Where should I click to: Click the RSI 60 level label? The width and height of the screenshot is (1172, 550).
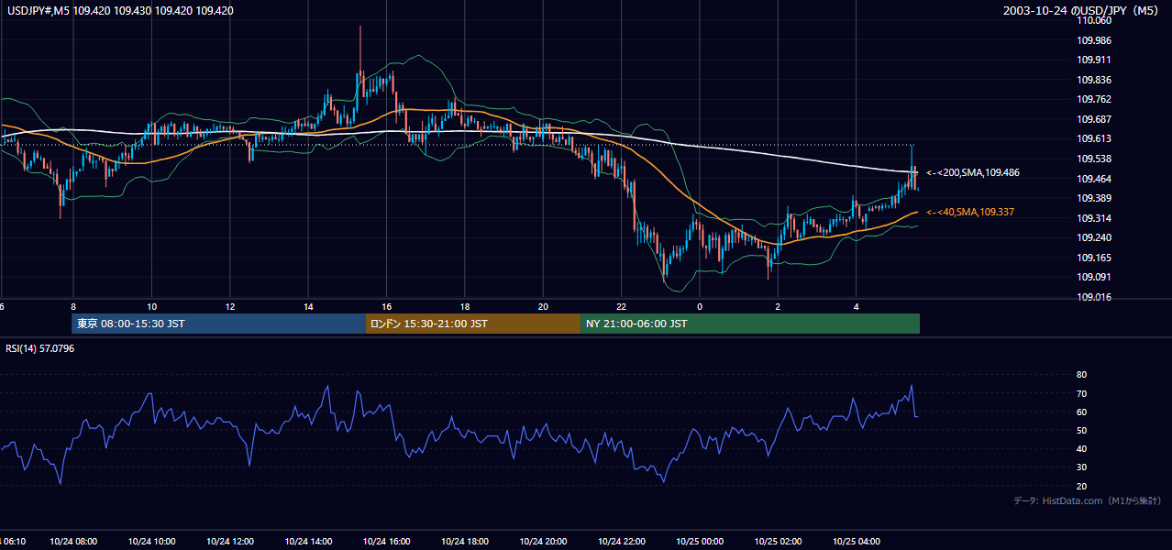(1081, 412)
